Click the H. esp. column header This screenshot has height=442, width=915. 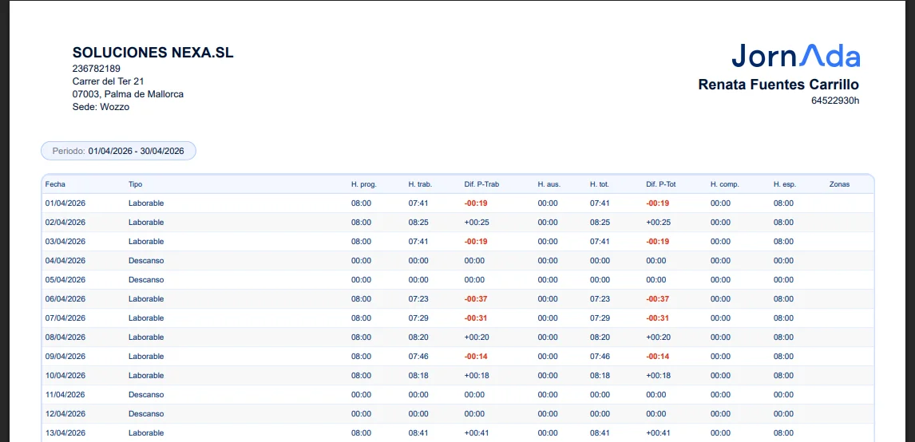pos(785,184)
